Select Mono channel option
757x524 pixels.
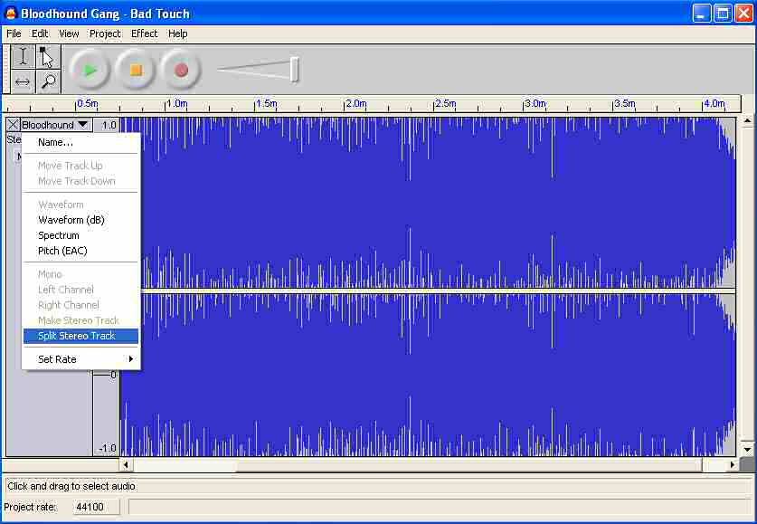tap(81, 274)
